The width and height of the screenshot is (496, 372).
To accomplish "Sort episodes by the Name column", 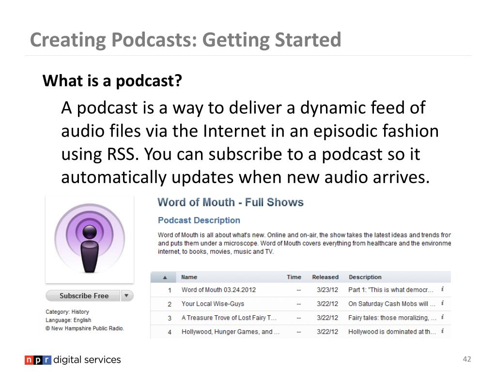I will [189, 277].
